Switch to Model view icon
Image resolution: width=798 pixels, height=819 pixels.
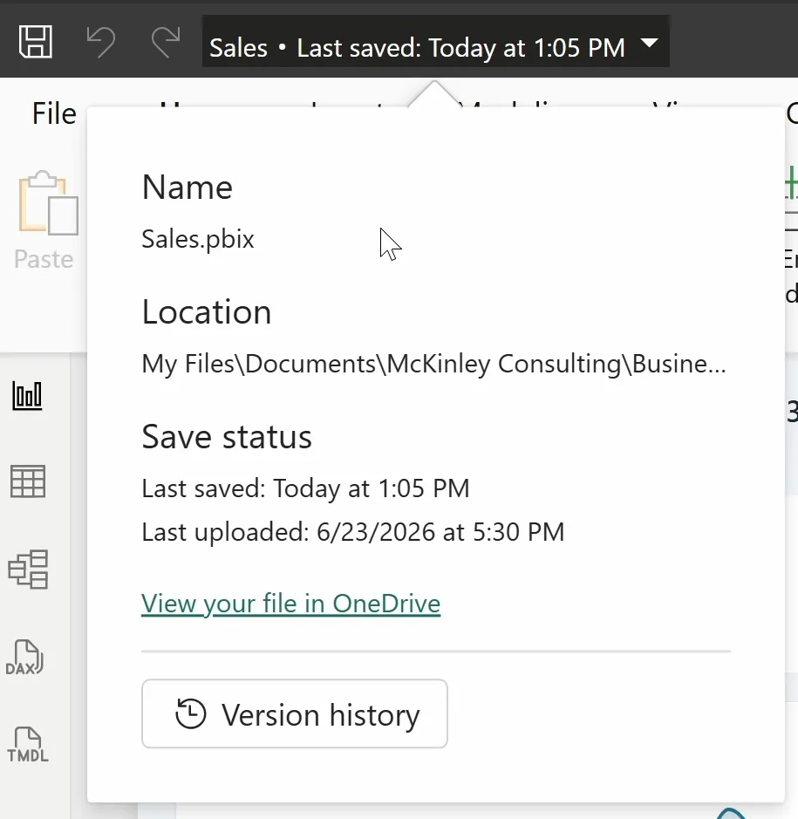pyautogui.click(x=28, y=570)
